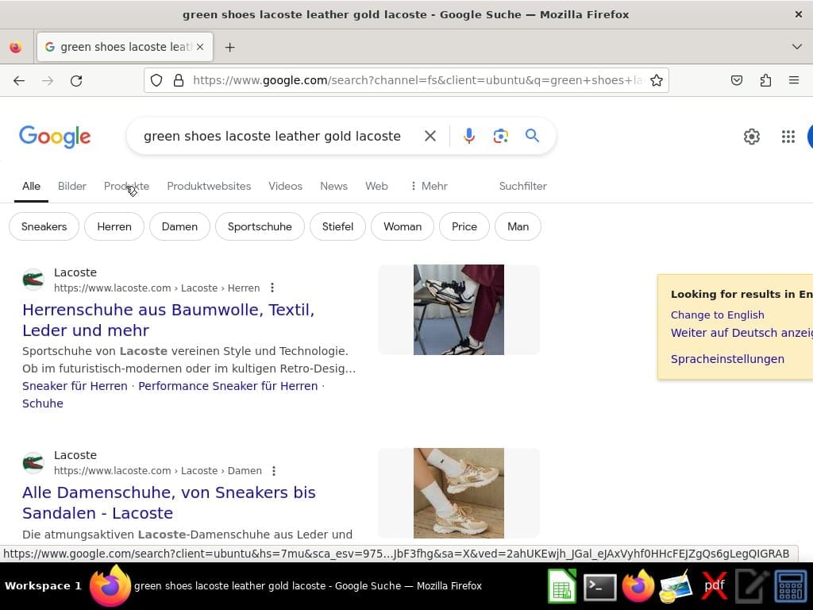Screen dimensions: 813x610
Task: Open the spreadsheet app in taskbar
Action: point(562,587)
